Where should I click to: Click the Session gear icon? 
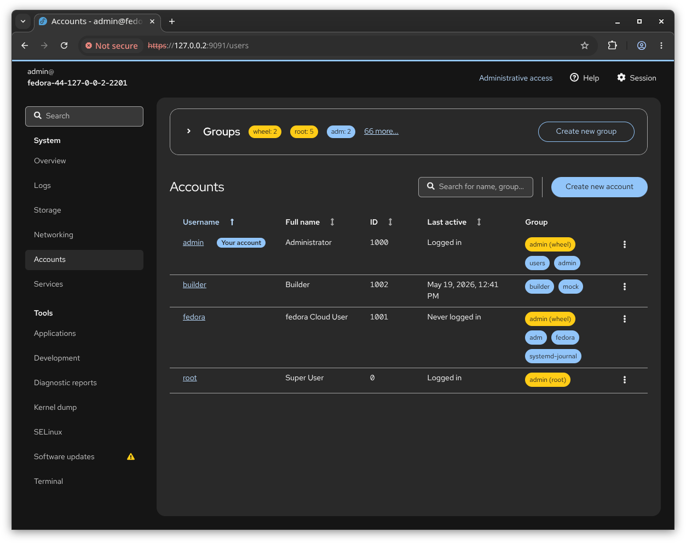pyautogui.click(x=621, y=77)
